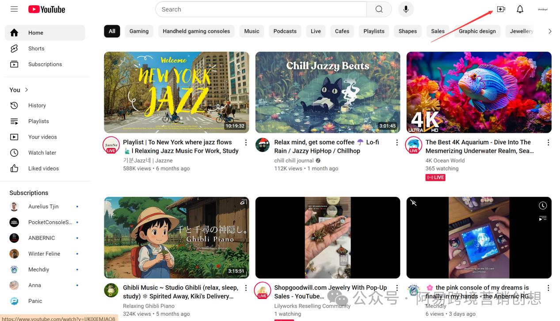560x321 pixels.
Task: Open Shorts from the sidebar
Action: pyautogui.click(x=36, y=49)
